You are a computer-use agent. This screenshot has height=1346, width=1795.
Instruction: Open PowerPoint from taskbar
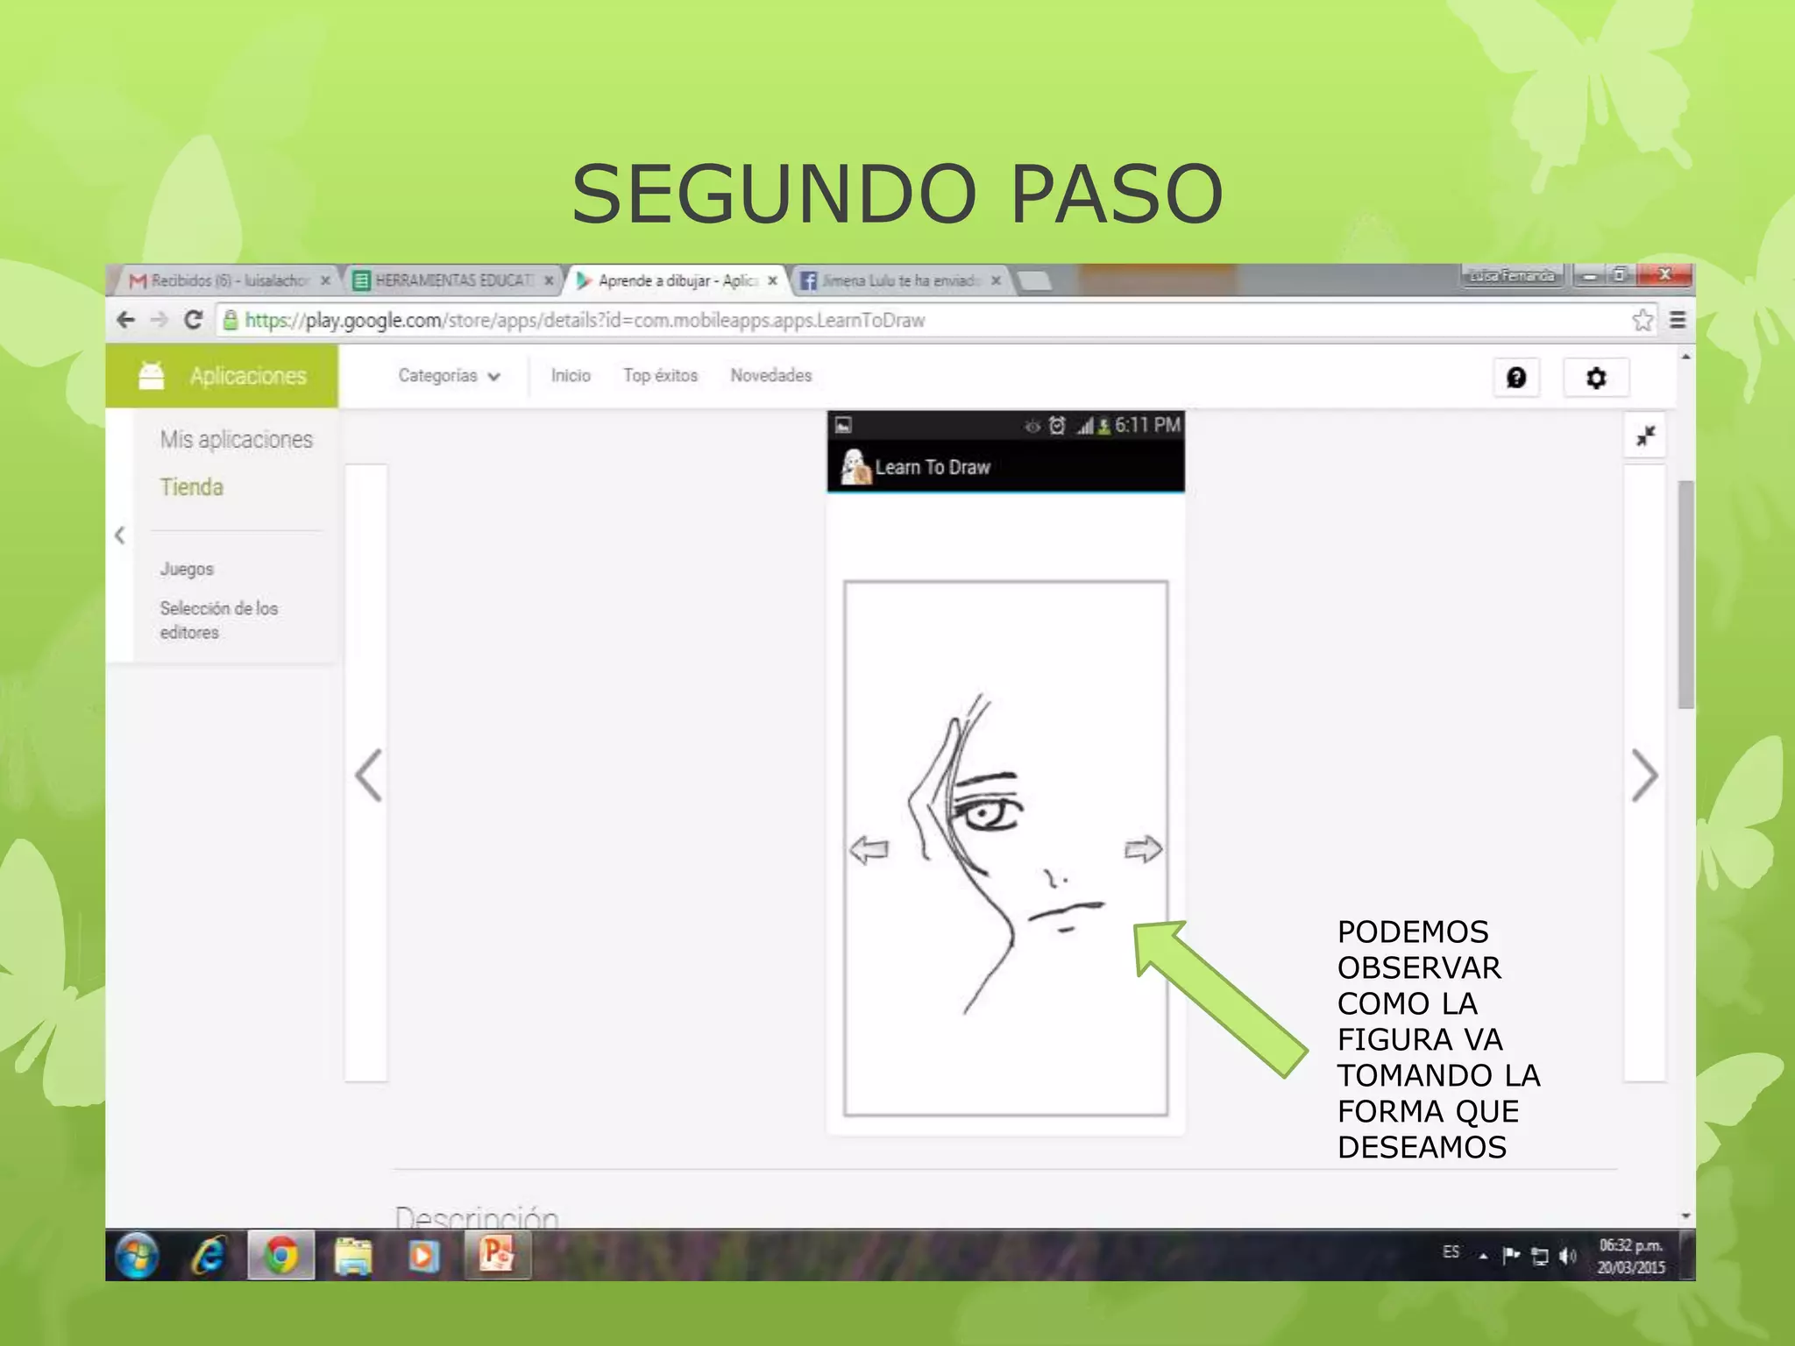496,1254
